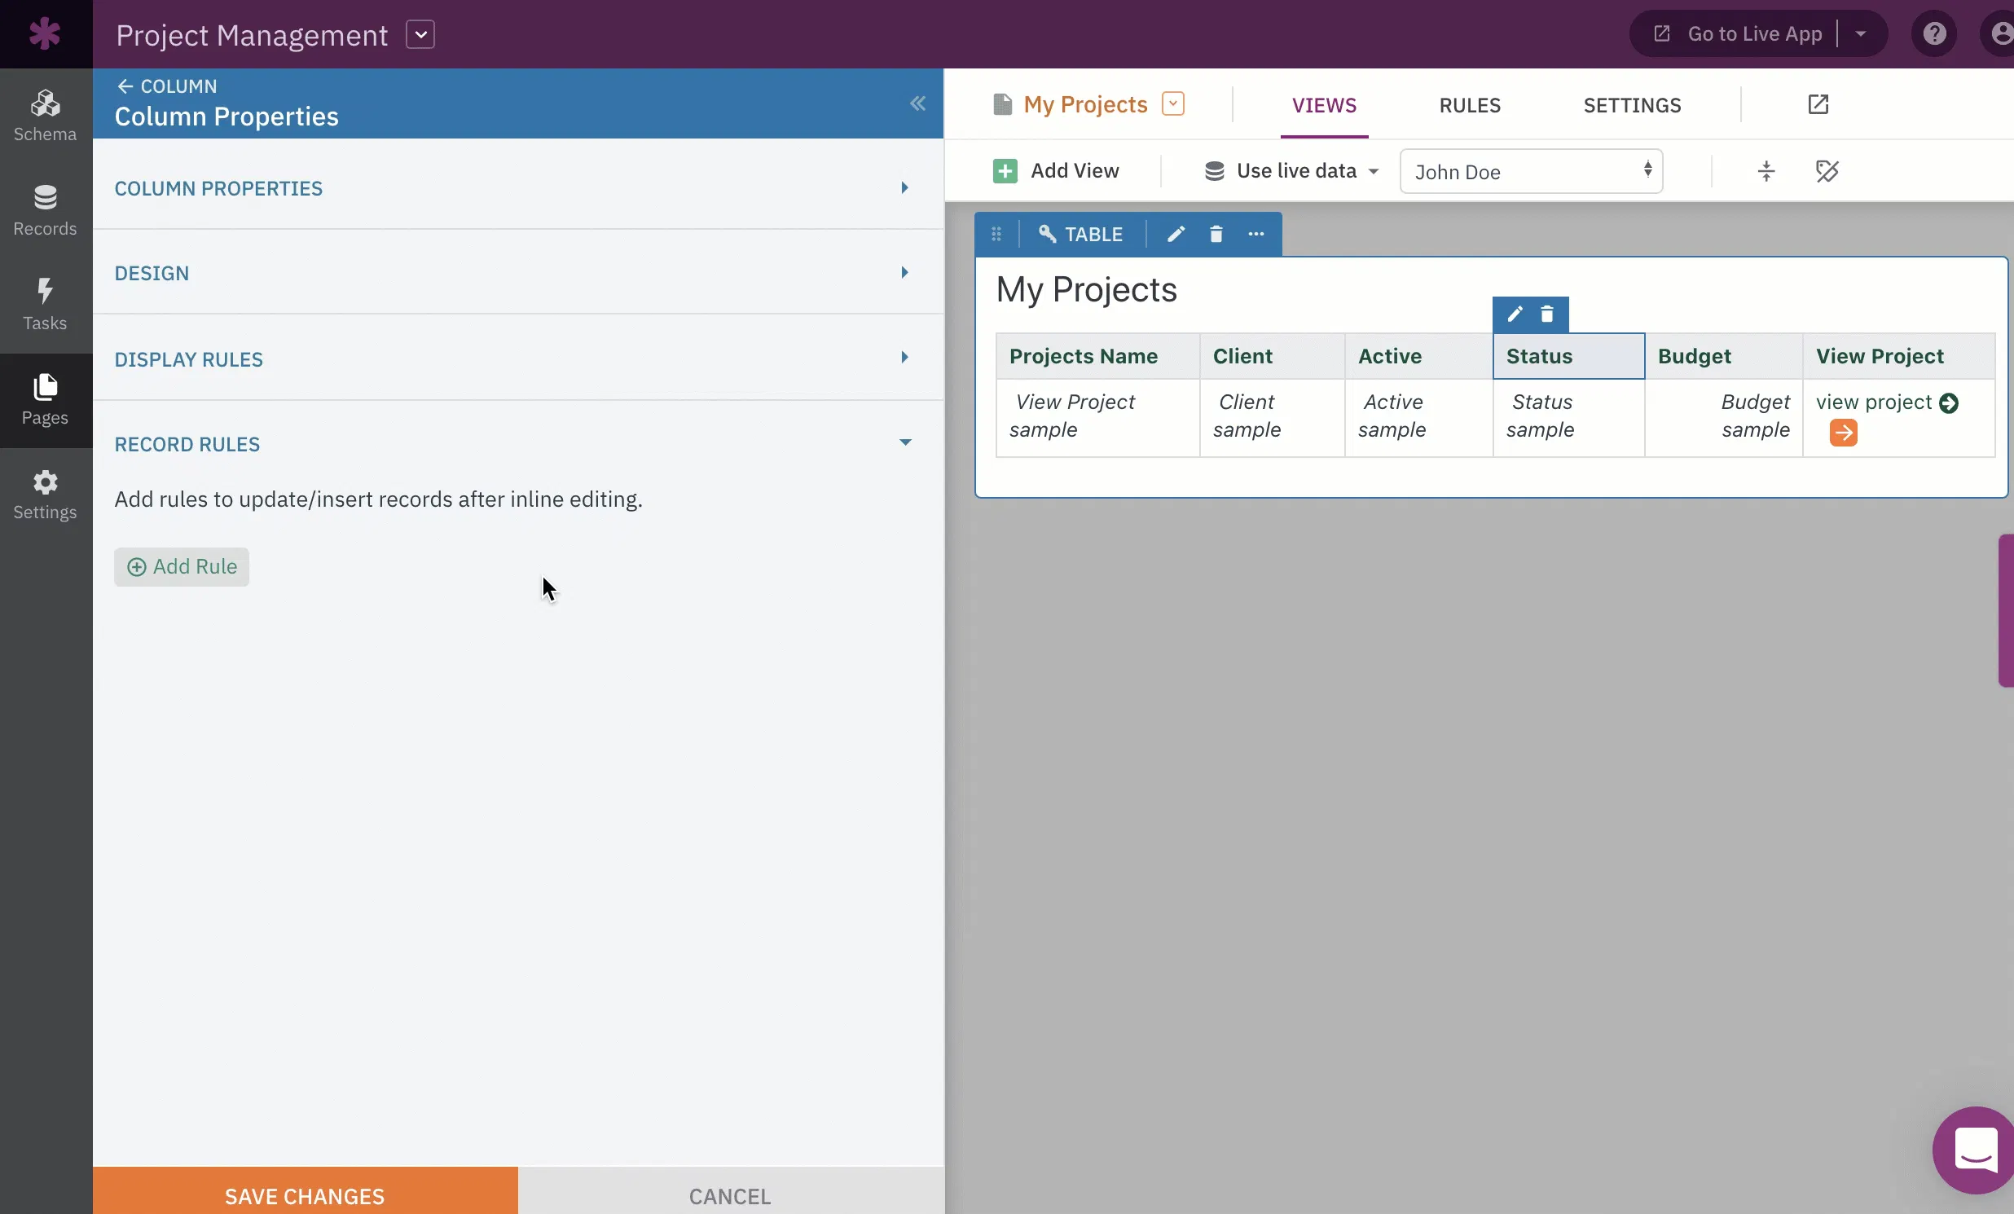The width and height of the screenshot is (2014, 1214).
Task: Click the table view drag handle
Action: 996,235
